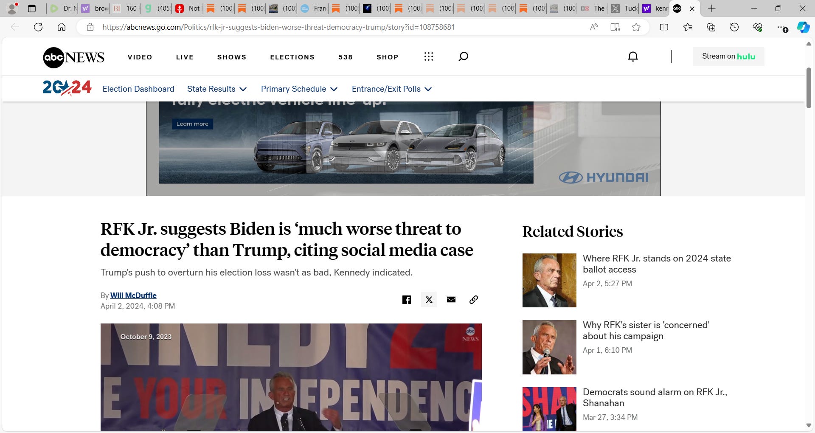
Task: Click Shanahan story thumbnail
Action: (x=549, y=409)
